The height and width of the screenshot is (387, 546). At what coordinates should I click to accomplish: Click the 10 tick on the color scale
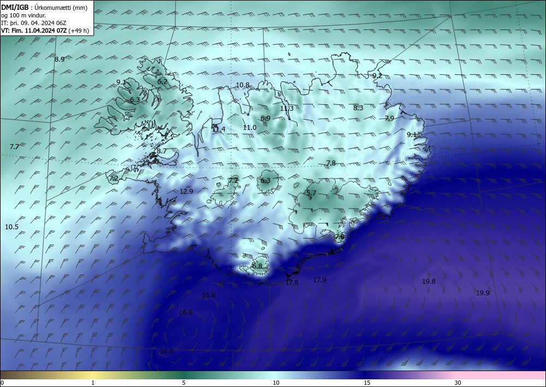click(x=276, y=383)
